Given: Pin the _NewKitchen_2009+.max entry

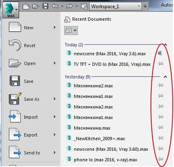Looking at the screenshot, I should click(x=160, y=138).
